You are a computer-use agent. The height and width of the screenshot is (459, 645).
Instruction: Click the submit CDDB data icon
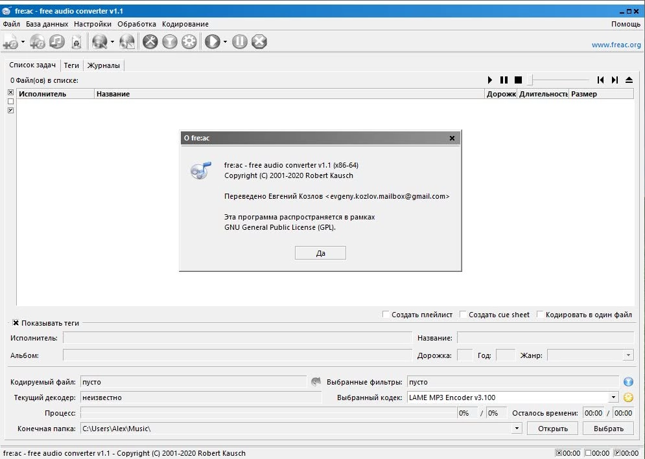127,41
